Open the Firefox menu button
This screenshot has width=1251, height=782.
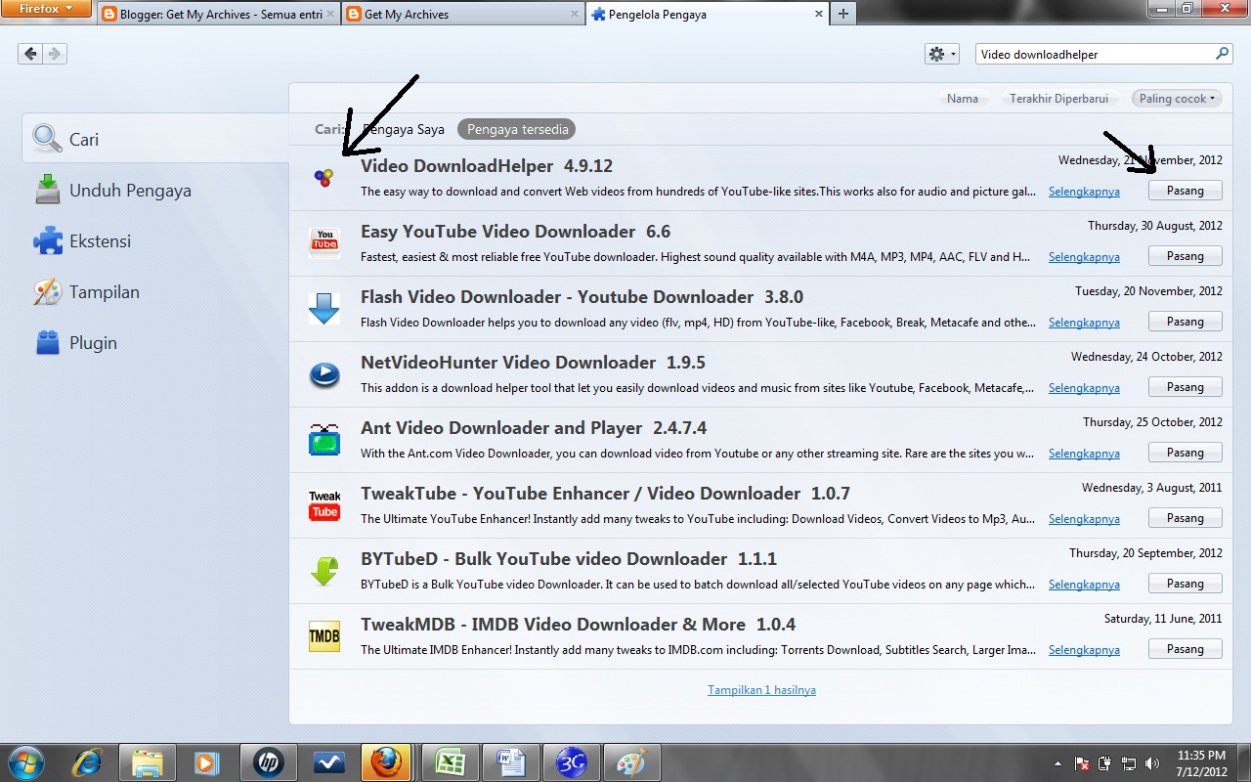46,9
